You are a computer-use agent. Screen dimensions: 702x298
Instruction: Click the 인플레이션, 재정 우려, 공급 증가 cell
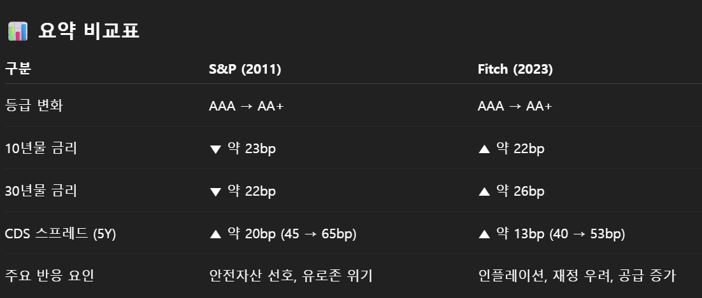[x=577, y=276]
